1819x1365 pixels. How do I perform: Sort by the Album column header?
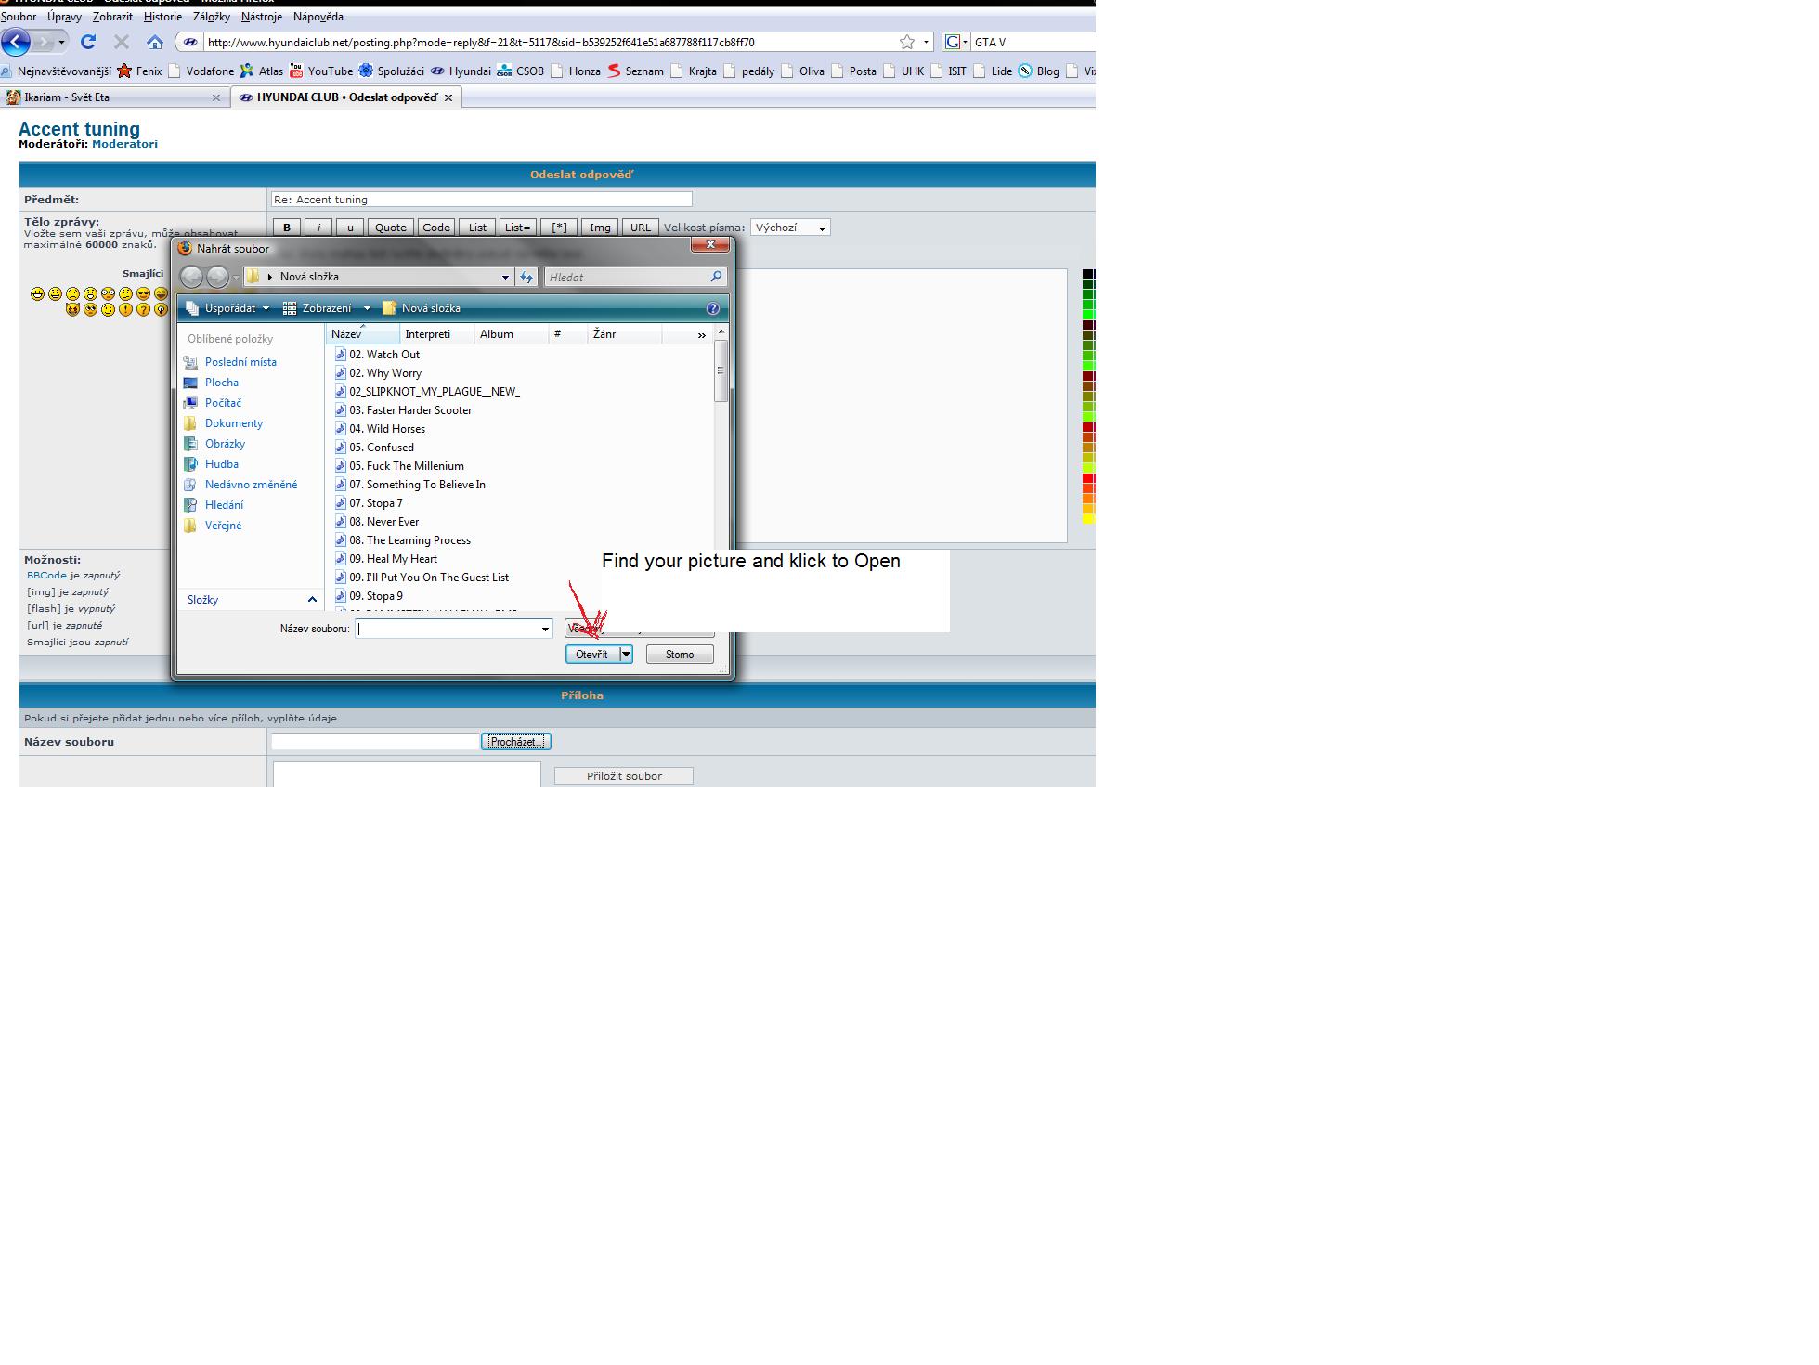pyautogui.click(x=497, y=334)
